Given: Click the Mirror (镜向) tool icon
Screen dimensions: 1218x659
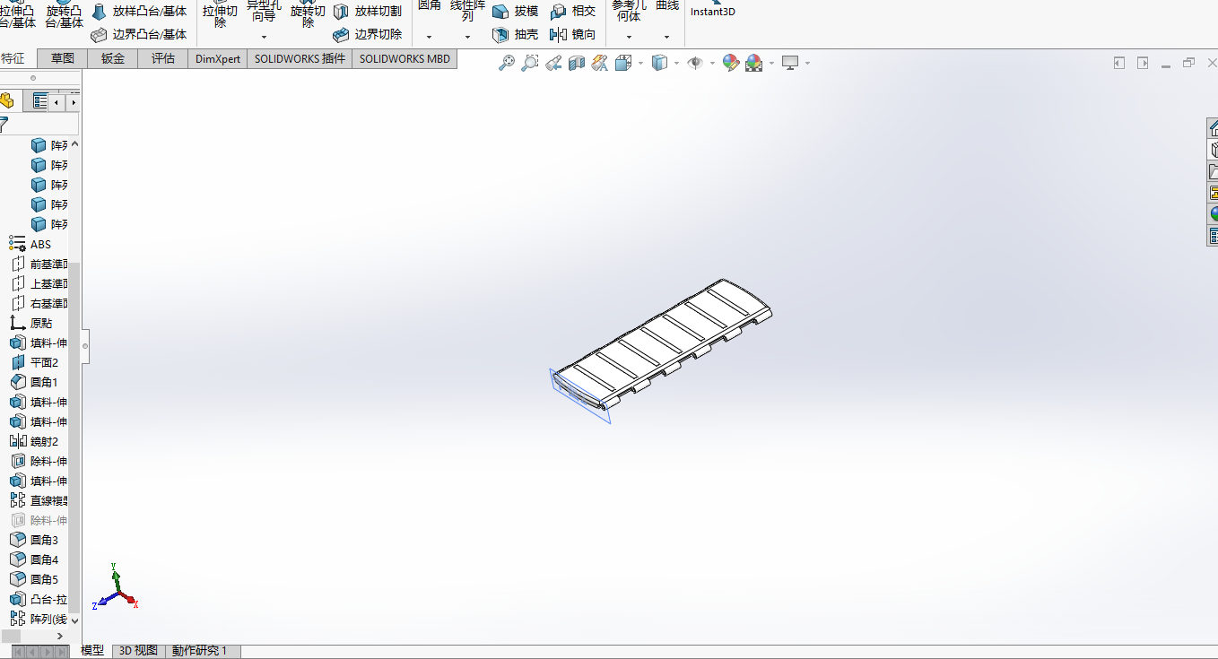Looking at the screenshot, I should 558,35.
